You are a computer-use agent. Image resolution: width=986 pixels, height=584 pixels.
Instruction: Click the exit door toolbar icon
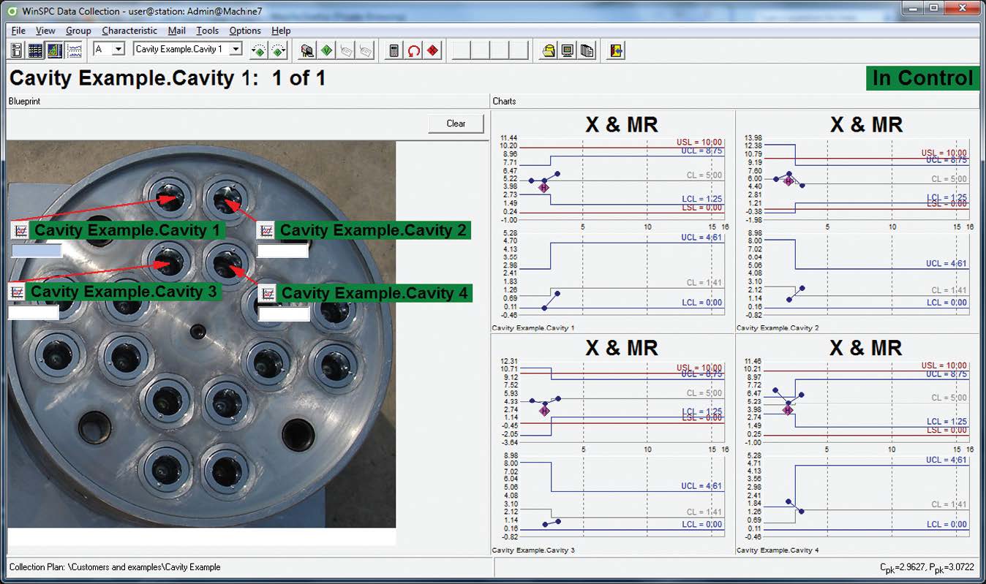[x=616, y=50]
